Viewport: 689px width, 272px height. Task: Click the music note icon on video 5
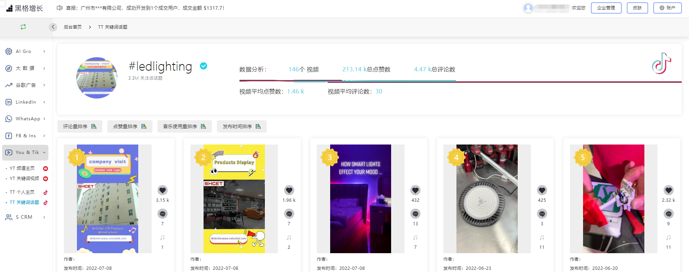pyautogui.click(x=668, y=238)
